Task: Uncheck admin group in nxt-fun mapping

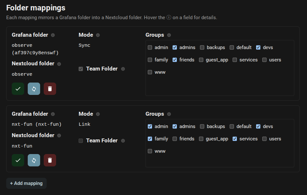Action: pos(150,126)
